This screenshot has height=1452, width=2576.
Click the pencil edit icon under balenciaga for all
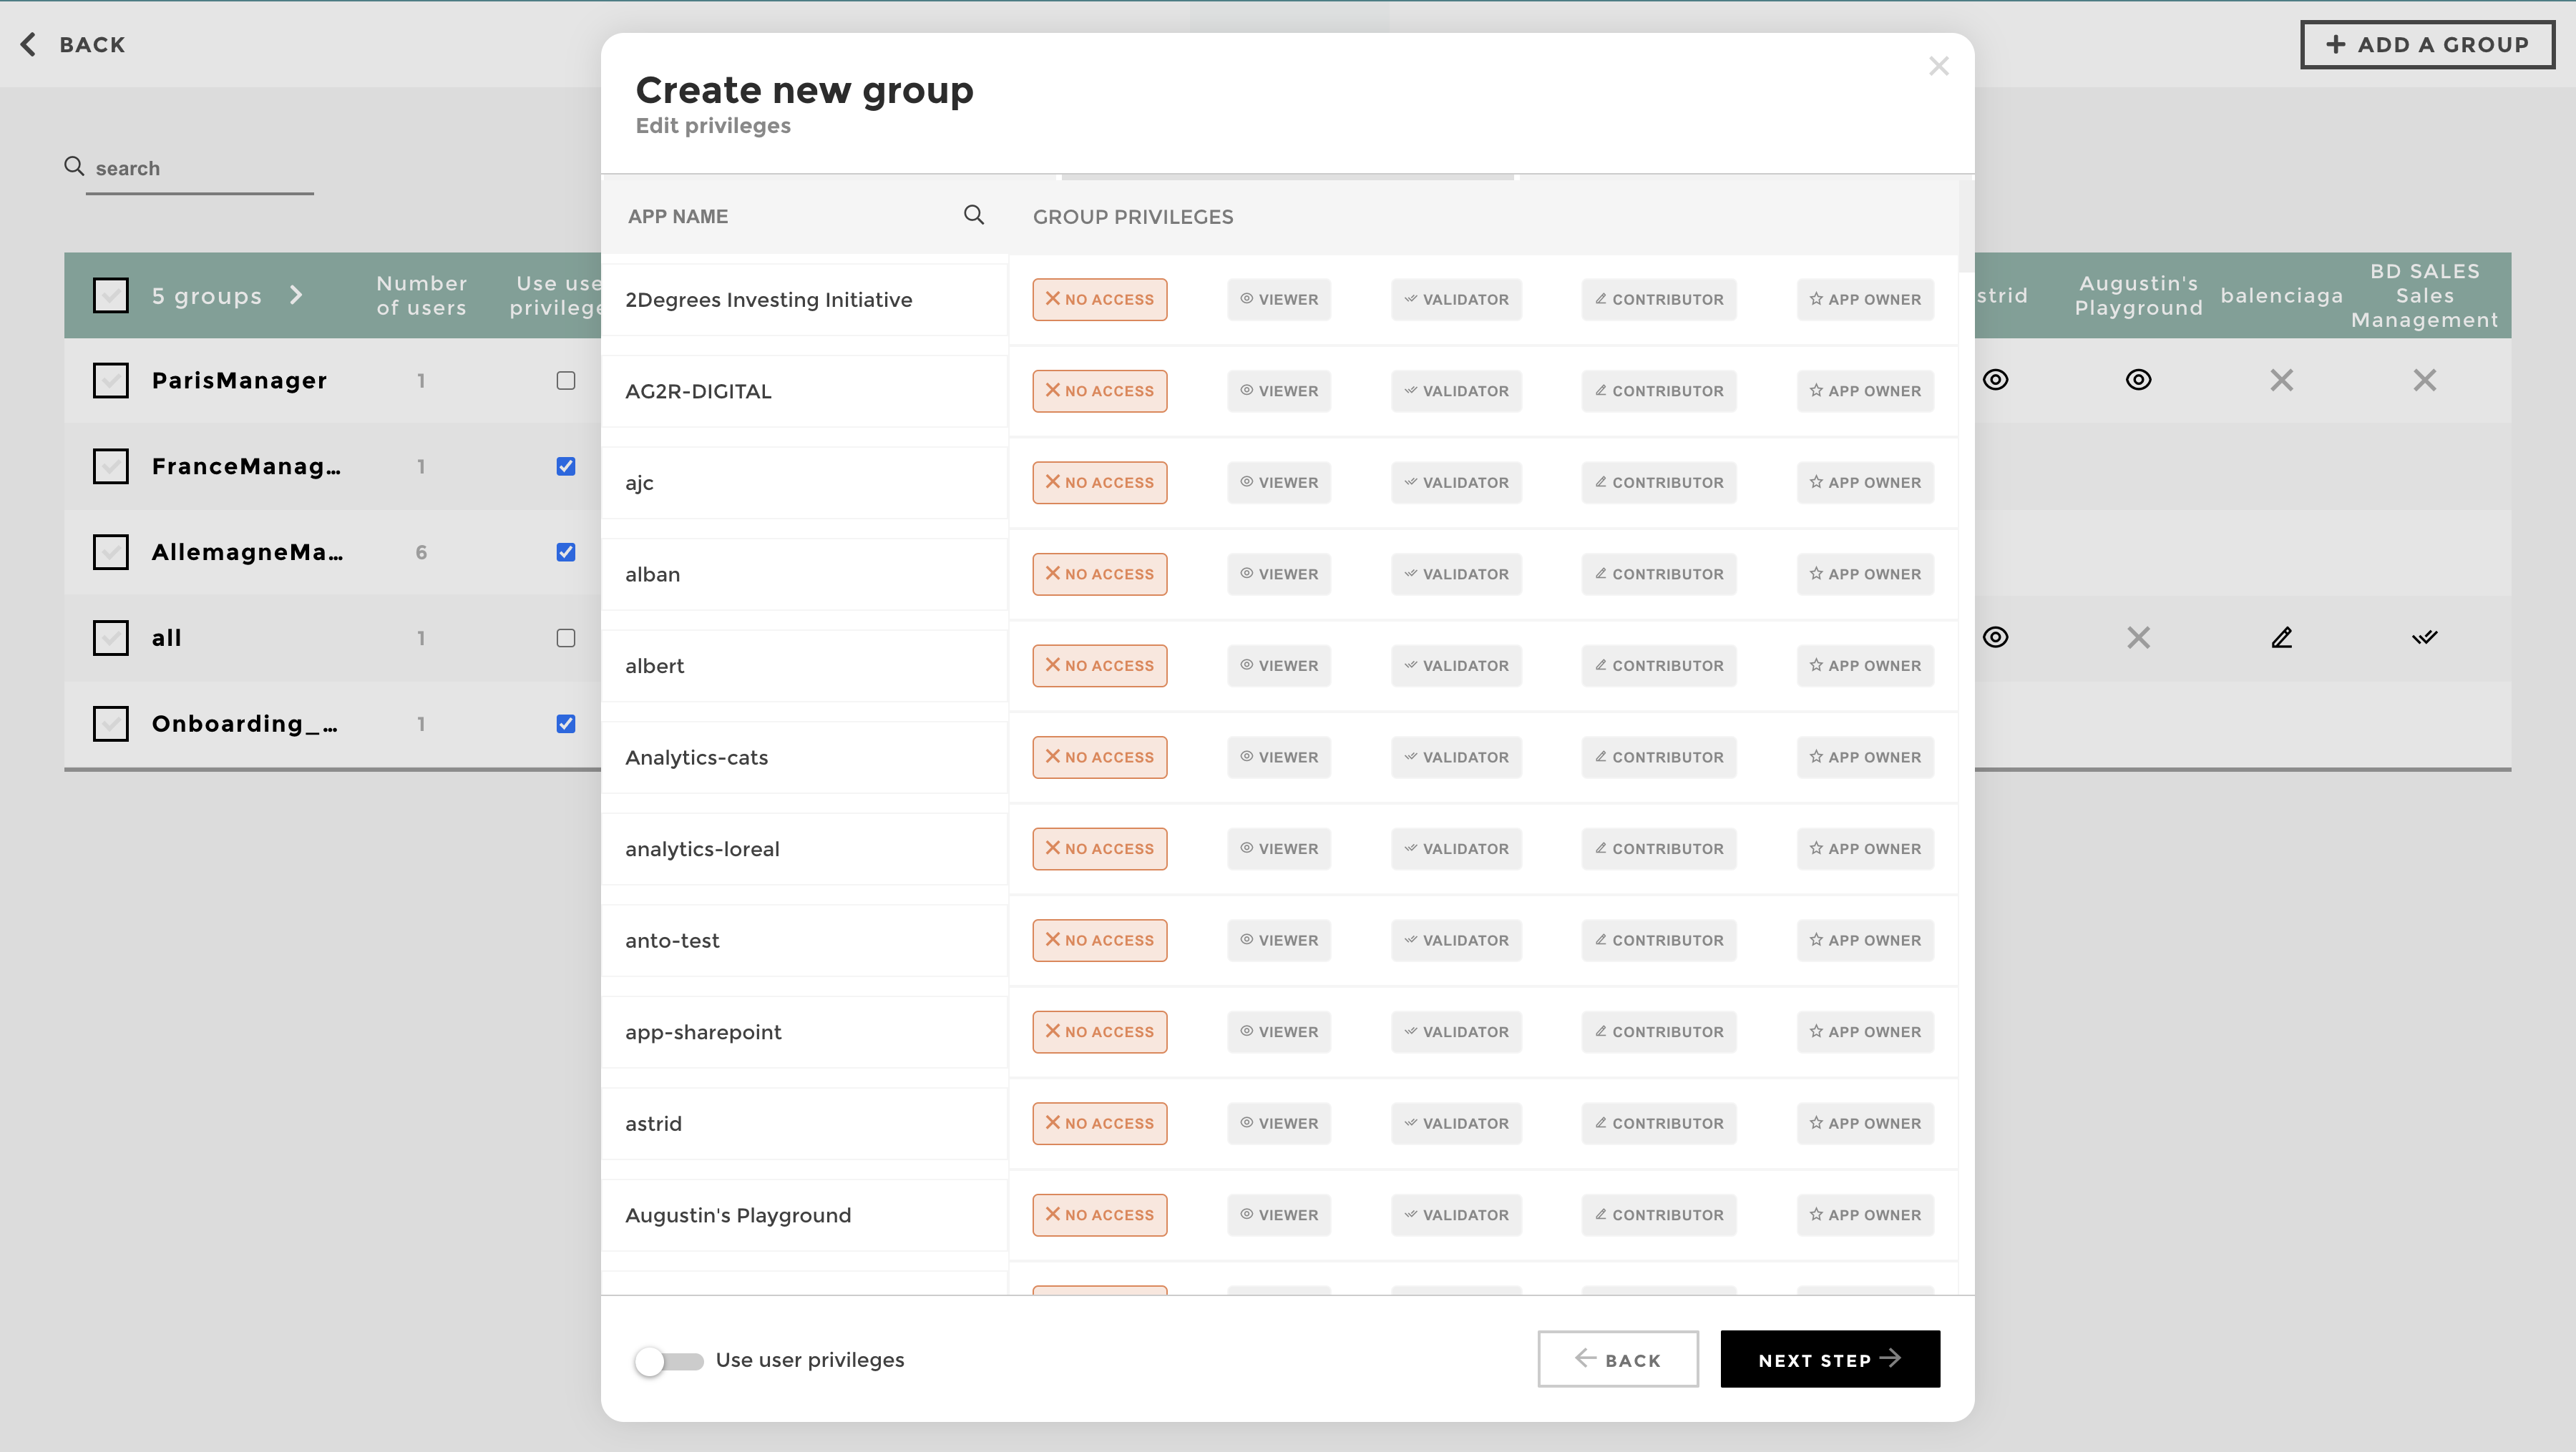tap(2281, 637)
